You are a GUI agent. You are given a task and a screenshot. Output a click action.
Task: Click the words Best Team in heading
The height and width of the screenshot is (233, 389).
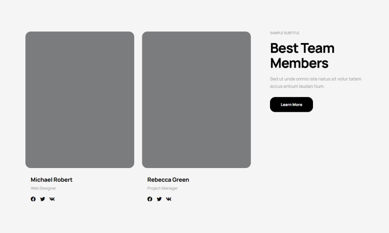click(302, 48)
